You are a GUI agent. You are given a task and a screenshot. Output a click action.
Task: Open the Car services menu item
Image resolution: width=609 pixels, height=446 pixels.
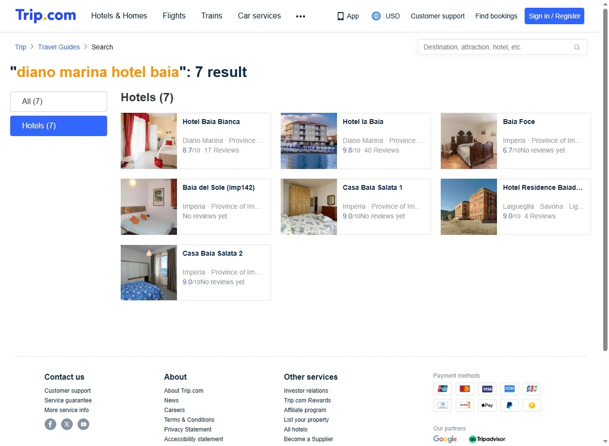tap(259, 15)
